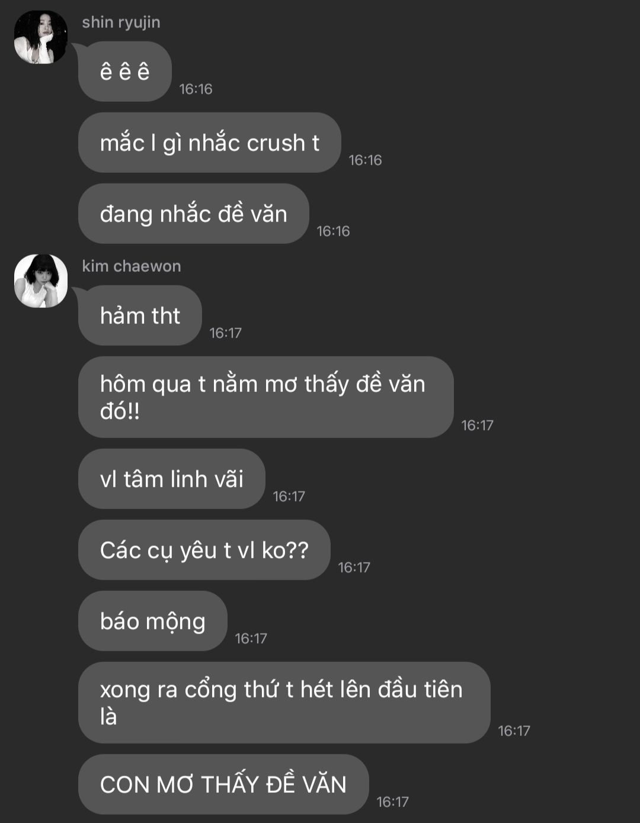The width and height of the screenshot is (640, 823).
Task: Tap the timestamp beside 'vl tâm linh vãi'
Action: pyautogui.click(x=289, y=497)
